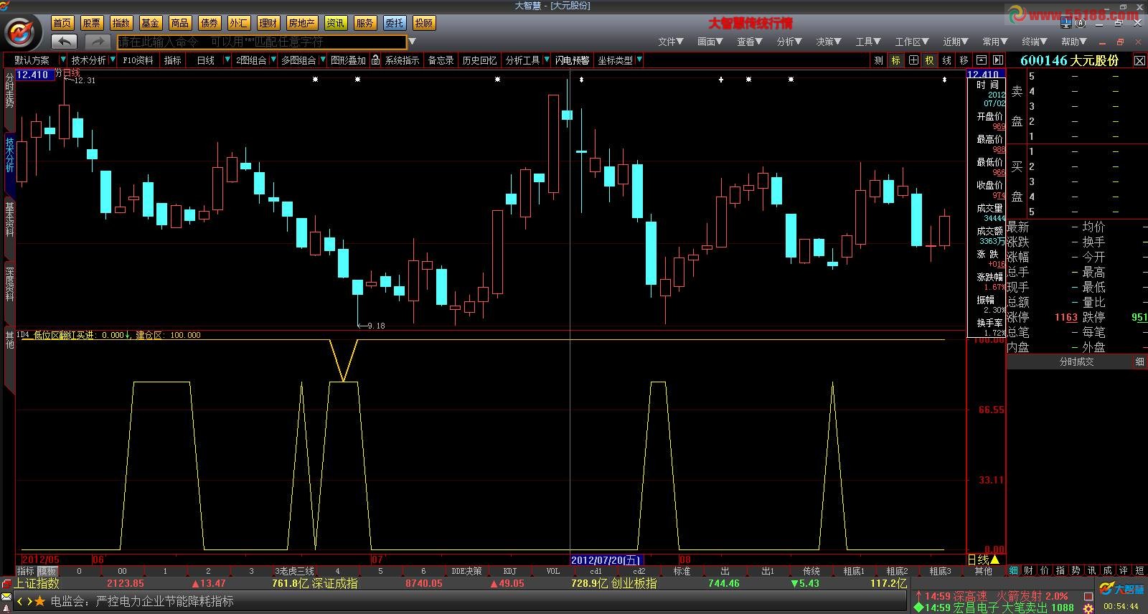Screen dimensions: 1148x614
Task: Click the 细 detail icon in bottom-right strip
Action: coord(1014,571)
